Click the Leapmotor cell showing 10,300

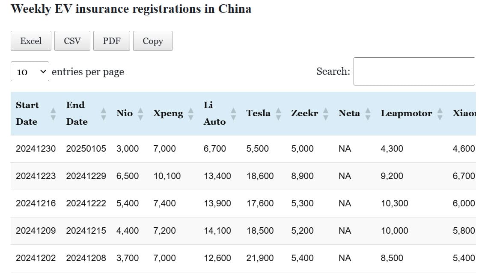click(x=394, y=203)
